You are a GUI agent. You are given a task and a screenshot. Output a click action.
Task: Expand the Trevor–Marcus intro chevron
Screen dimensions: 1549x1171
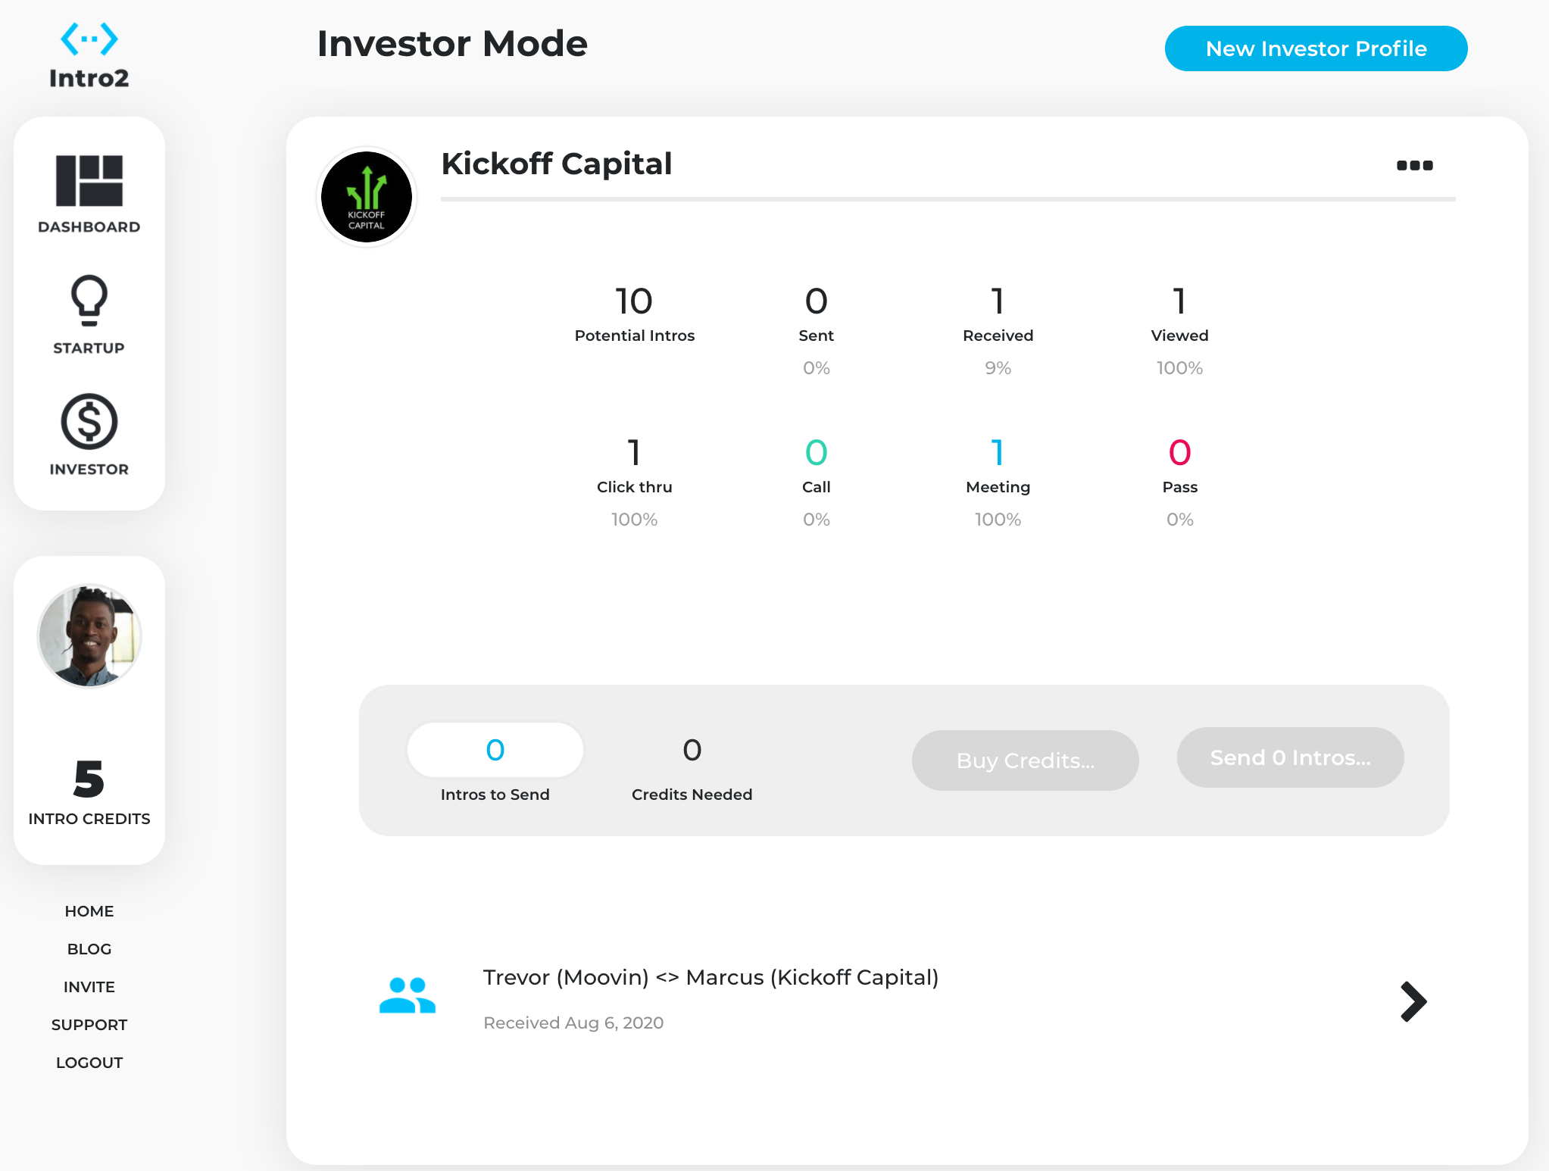[1413, 1001]
